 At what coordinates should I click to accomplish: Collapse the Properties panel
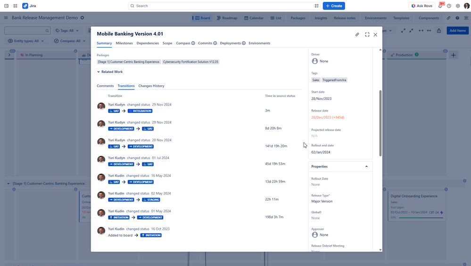tap(366, 167)
